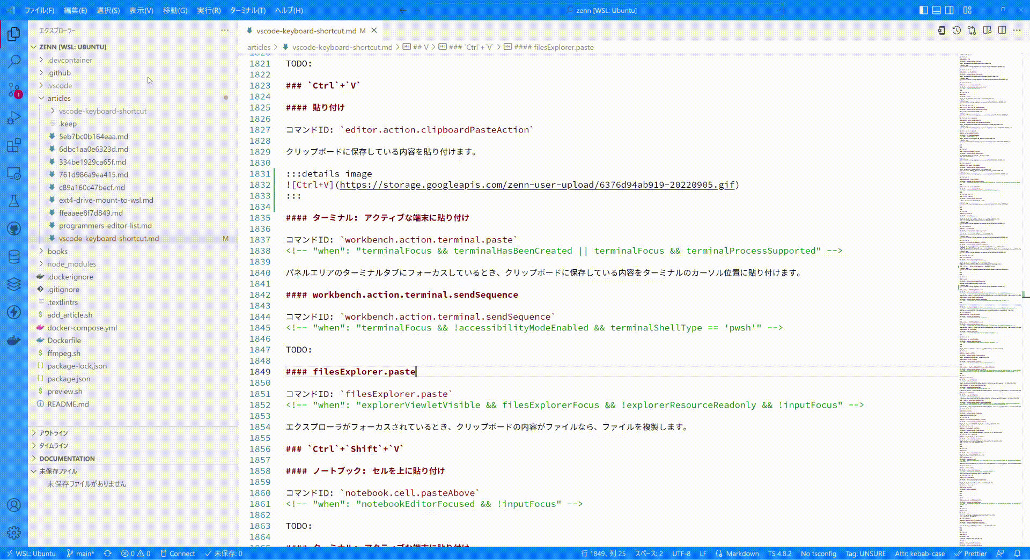Close the vscode-keyboard-shortcut.md tab
Viewport: 1030px width, 560px height.
374,31
